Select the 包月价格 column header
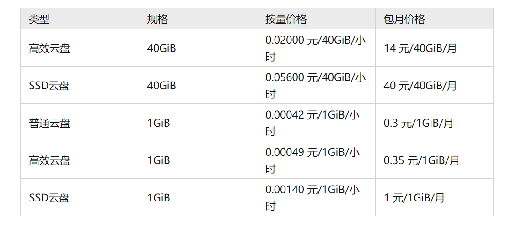 point(404,19)
